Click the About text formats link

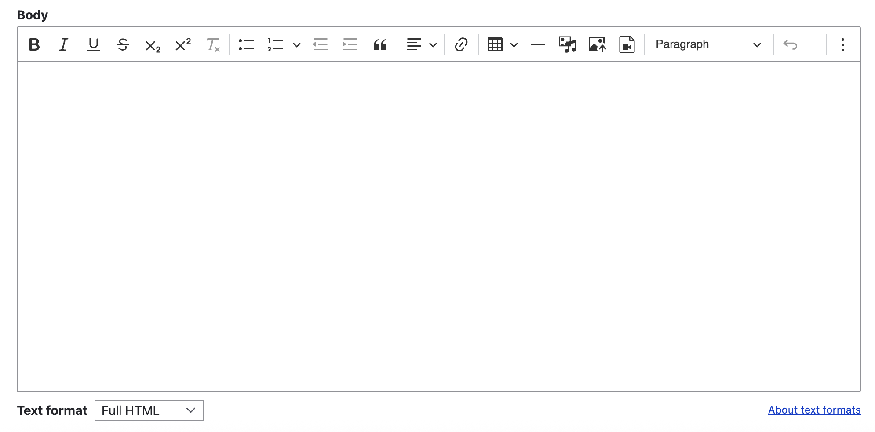click(x=814, y=410)
